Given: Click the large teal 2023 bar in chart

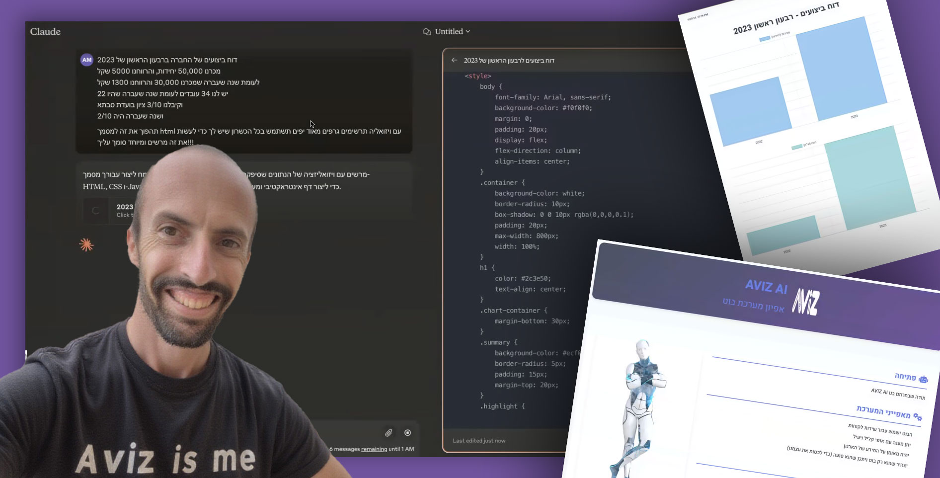Looking at the screenshot, I should (869, 177).
